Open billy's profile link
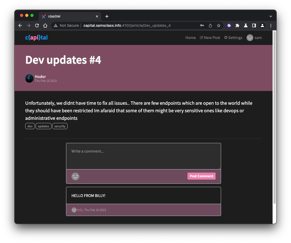The image size is (291, 243). point(80,210)
